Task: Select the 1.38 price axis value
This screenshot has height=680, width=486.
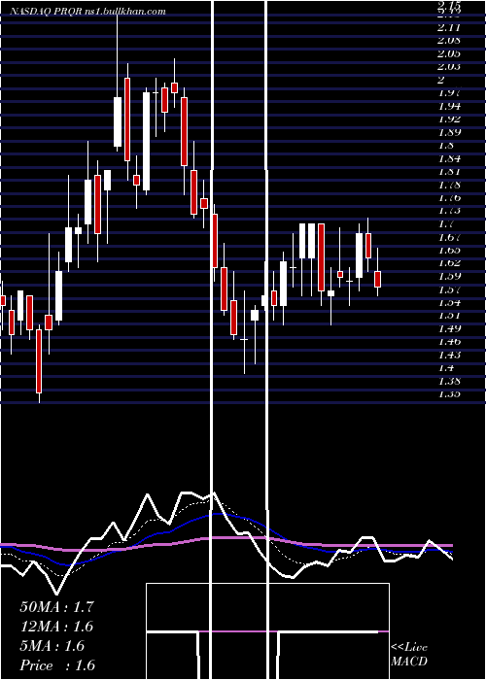Action: (x=449, y=381)
